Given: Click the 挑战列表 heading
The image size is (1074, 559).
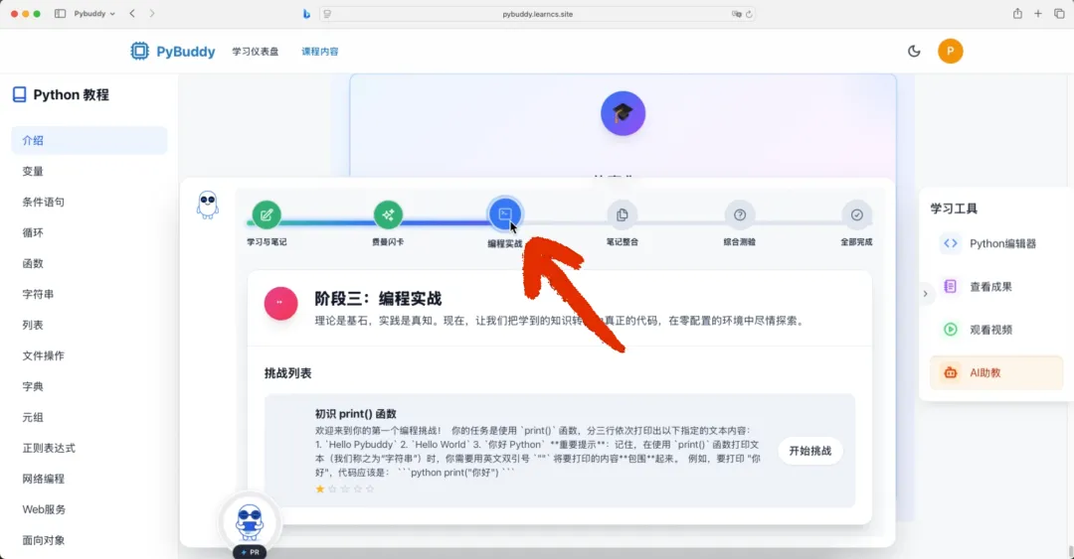Looking at the screenshot, I should pyautogui.click(x=287, y=373).
